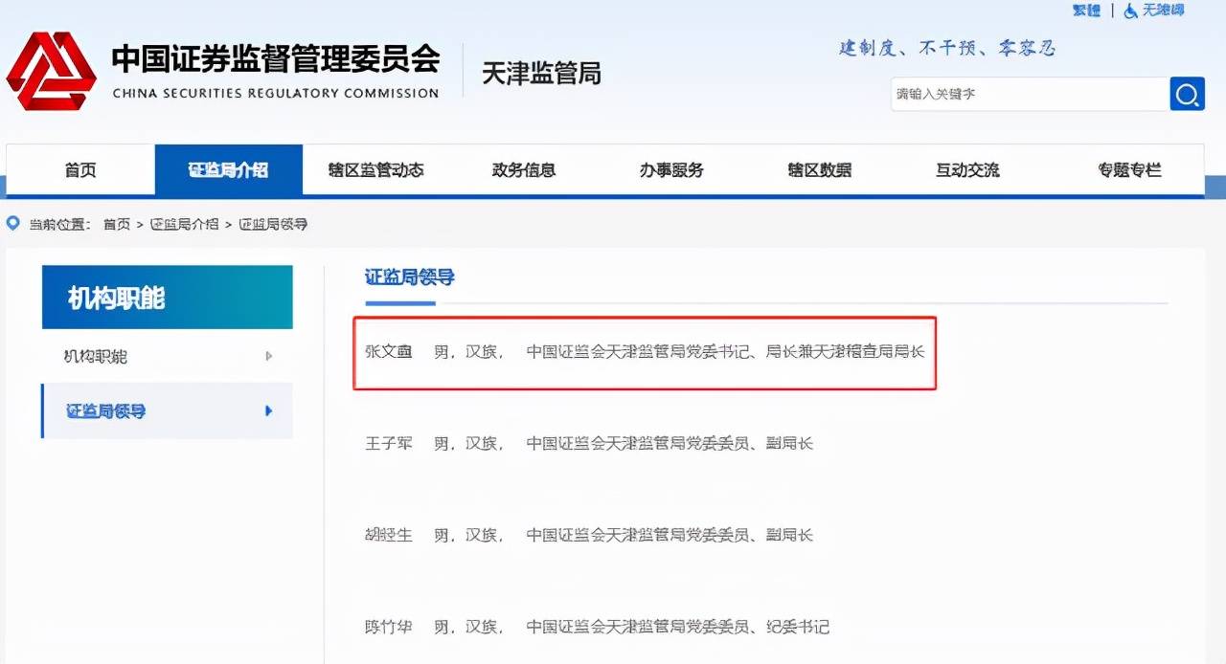Click the arrow beside 机构职能 sidebar item
This screenshot has height=664, width=1226.
coord(269,356)
